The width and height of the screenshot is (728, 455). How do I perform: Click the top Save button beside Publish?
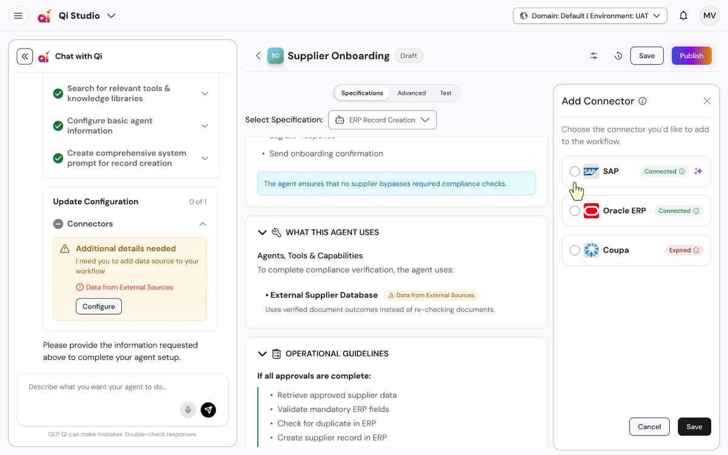tap(647, 56)
